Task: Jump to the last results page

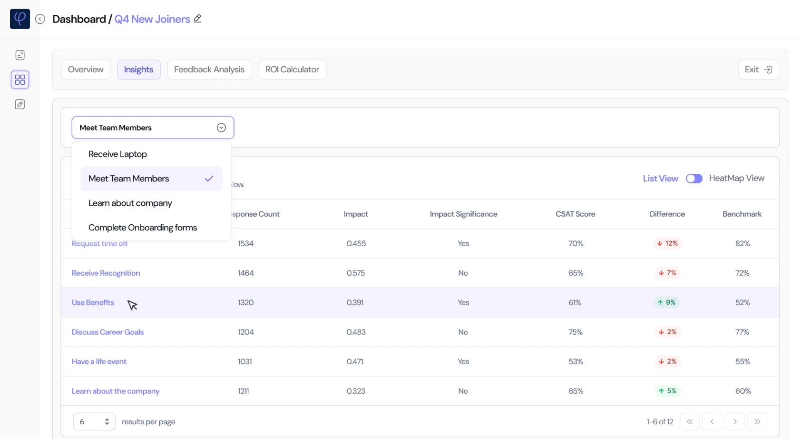Action: point(757,421)
